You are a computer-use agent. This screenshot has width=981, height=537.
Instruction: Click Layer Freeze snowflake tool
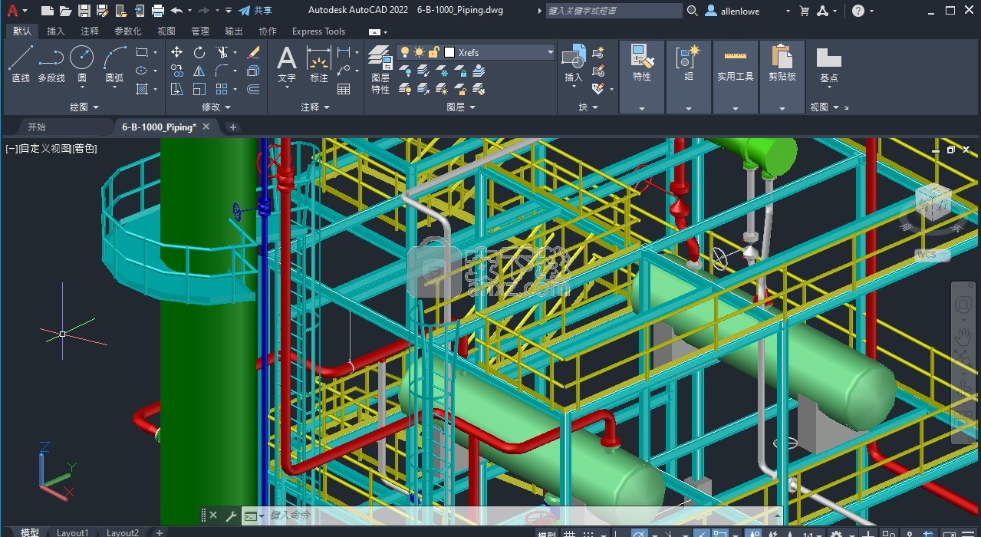442,71
